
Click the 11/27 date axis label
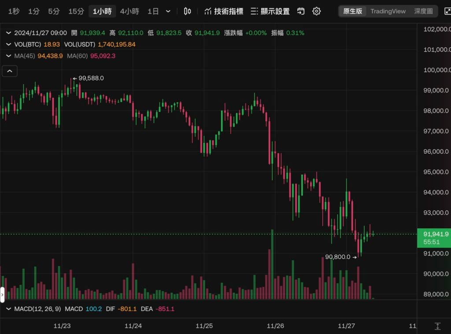[346, 326]
